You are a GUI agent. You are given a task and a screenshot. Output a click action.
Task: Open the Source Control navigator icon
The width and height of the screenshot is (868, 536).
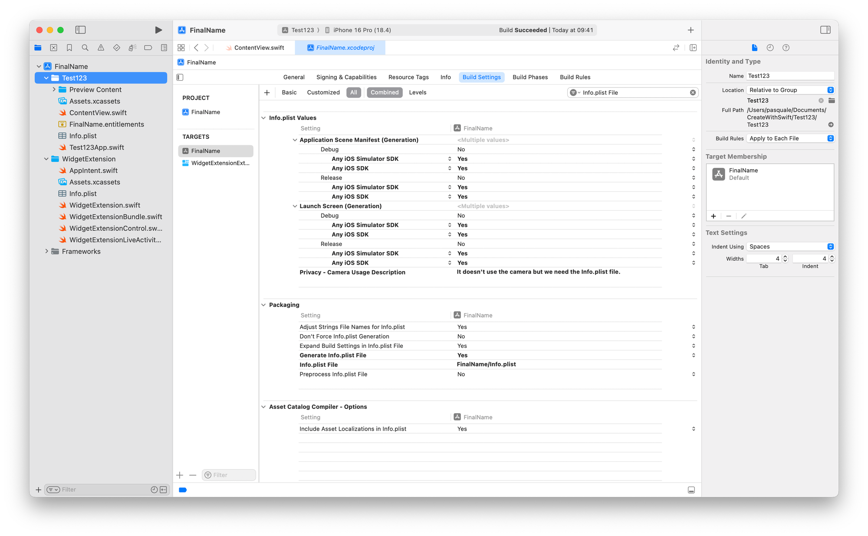pyautogui.click(x=53, y=48)
